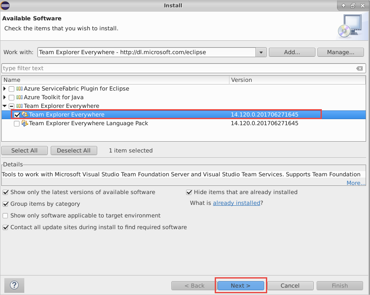Click the Next button
This screenshot has height=295, width=370.
pyautogui.click(x=241, y=285)
